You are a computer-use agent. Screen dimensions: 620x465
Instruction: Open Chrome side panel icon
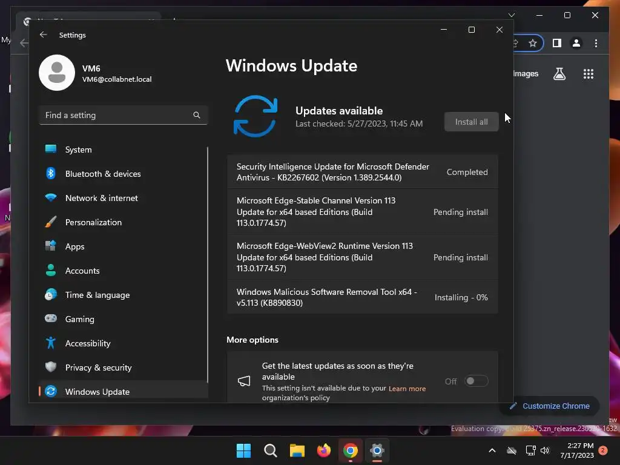coord(557,43)
